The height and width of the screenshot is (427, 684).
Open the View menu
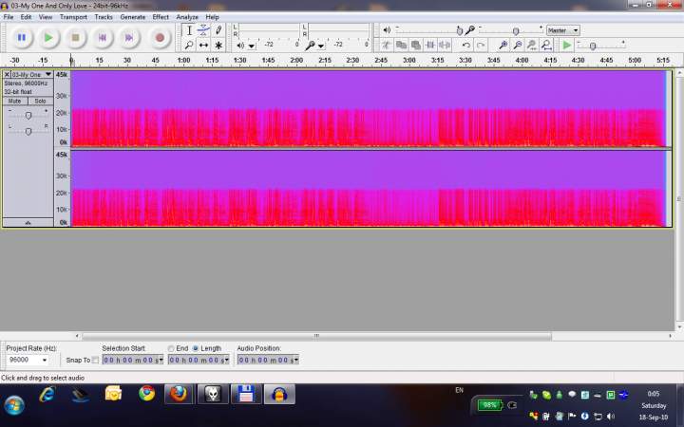[x=46, y=17]
